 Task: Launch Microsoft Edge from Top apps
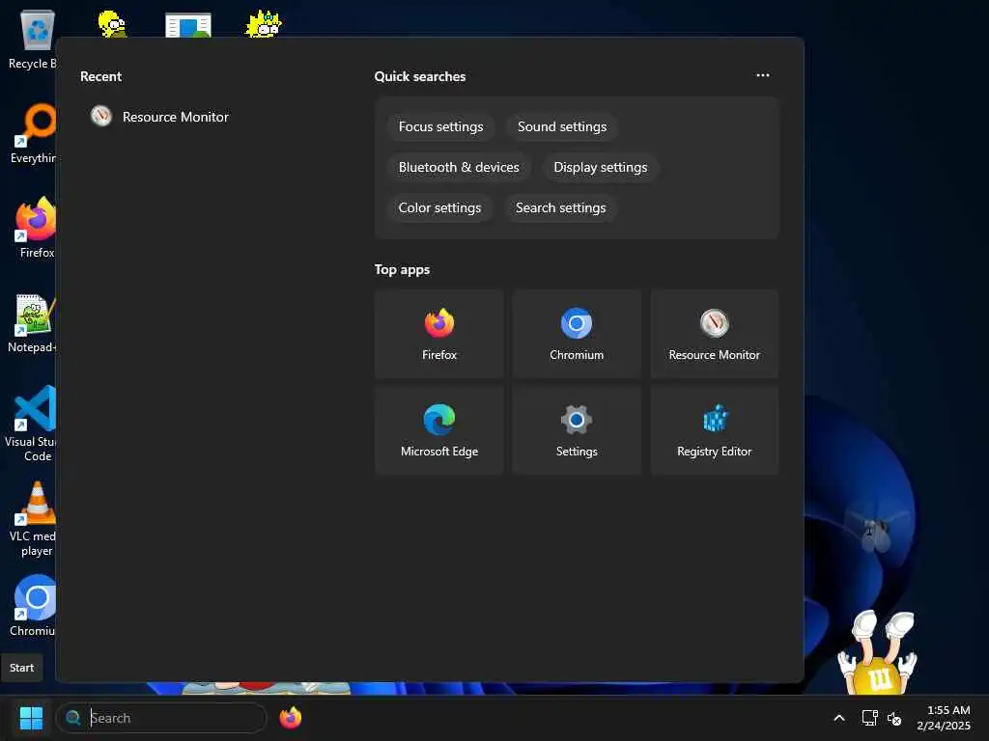click(x=439, y=430)
